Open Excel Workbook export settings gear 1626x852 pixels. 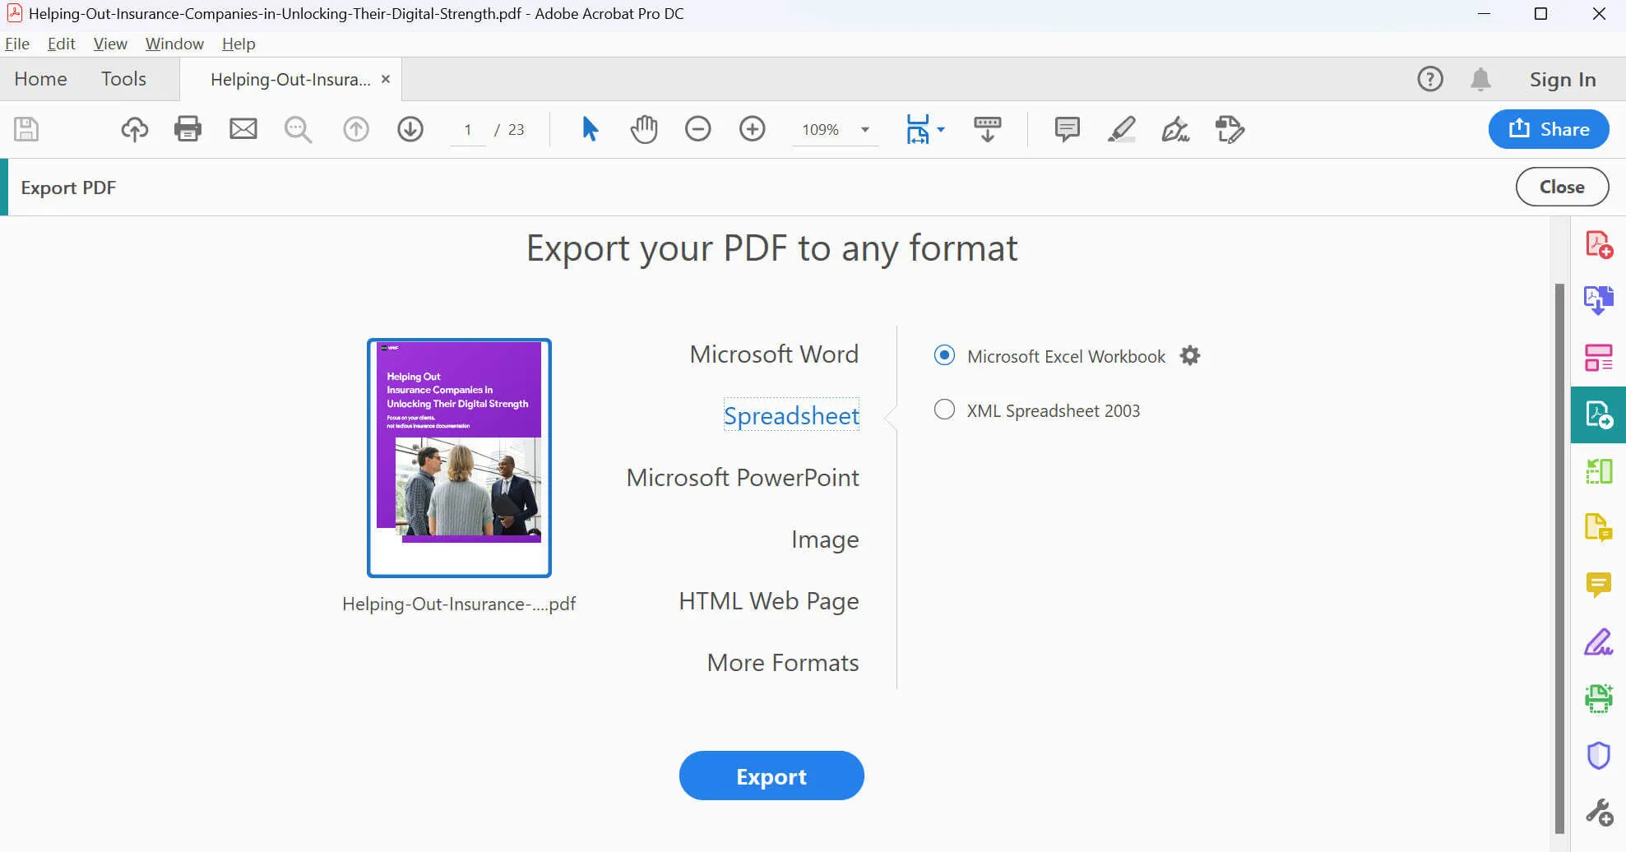1189,355
